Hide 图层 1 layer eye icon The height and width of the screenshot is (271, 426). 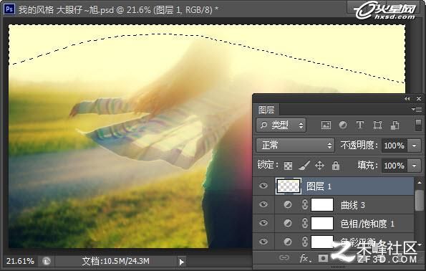click(x=263, y=186)
